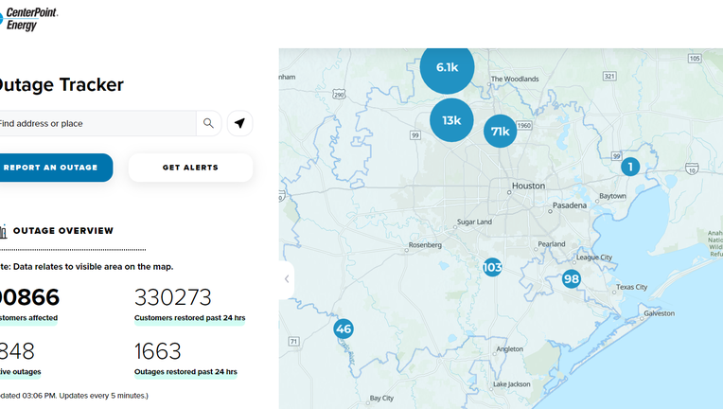Viewport: 723px width, 409px height.
Task: Click the League City map label
Action: tap(594, 258)
